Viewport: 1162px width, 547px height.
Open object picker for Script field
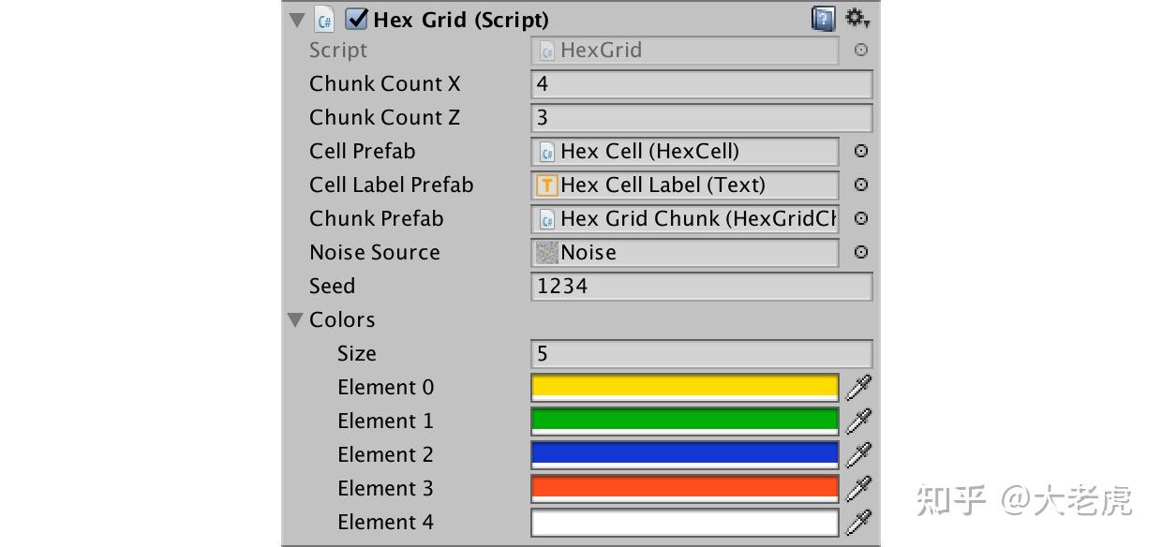click(861, 51)
